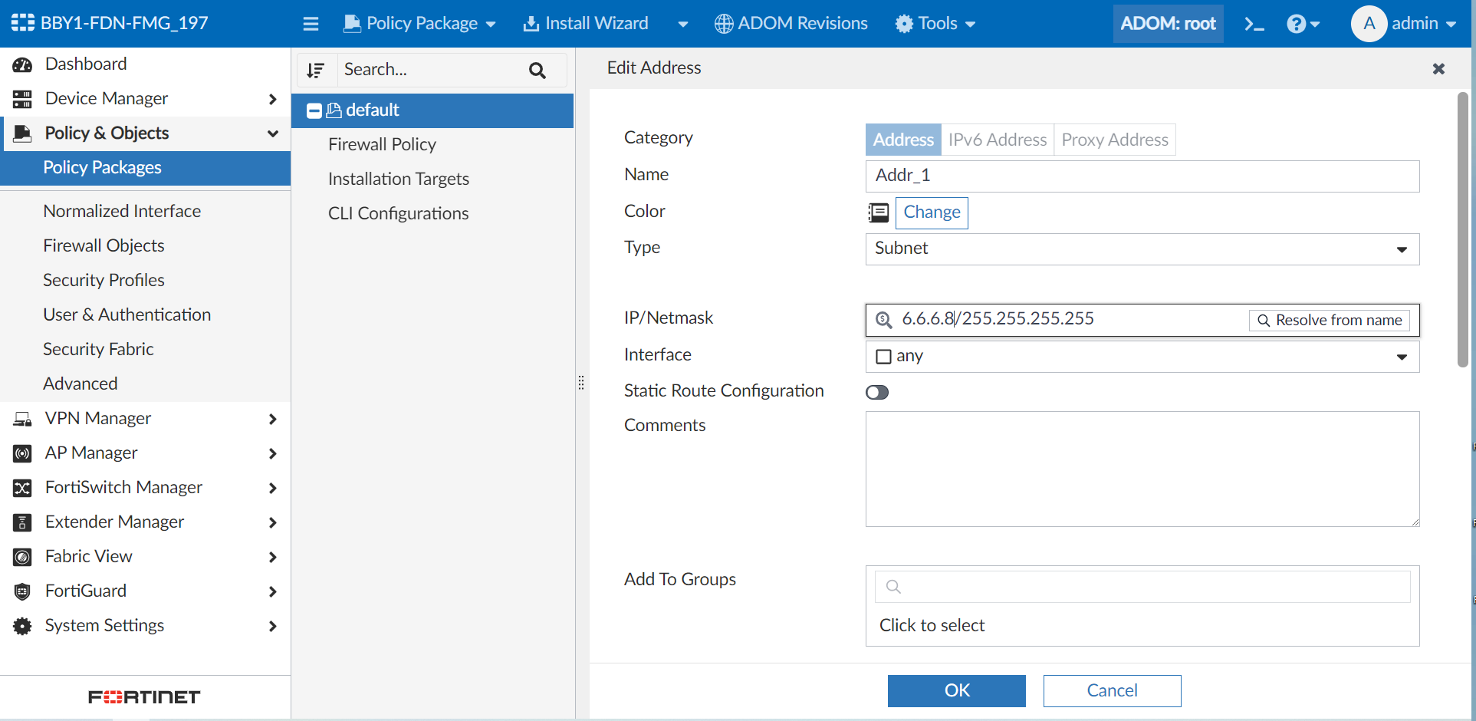Screen dimensions: 1476x721
Task: Click the address color swatch icon
Action: (x=878, y=212)
